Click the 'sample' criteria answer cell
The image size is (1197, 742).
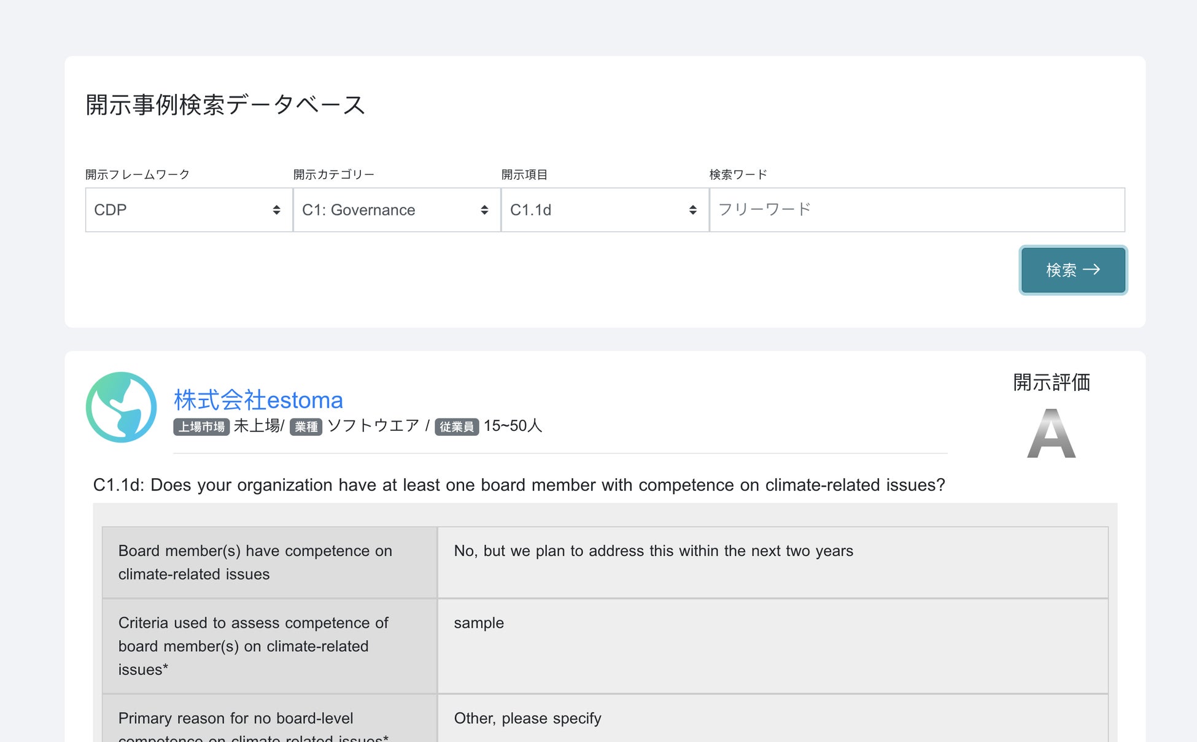coord(479,623)
